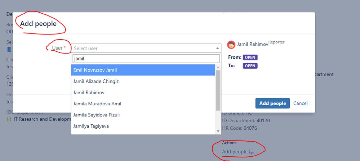Pick Jamil Rahimov from the results
Viewport: 360px width, 161px height.
point(143,92)
